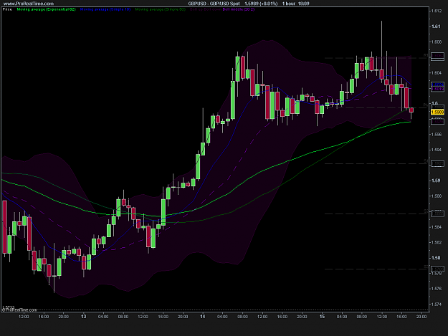
Task: Click the purple Boll middle price tag
Action: [437, 89]
